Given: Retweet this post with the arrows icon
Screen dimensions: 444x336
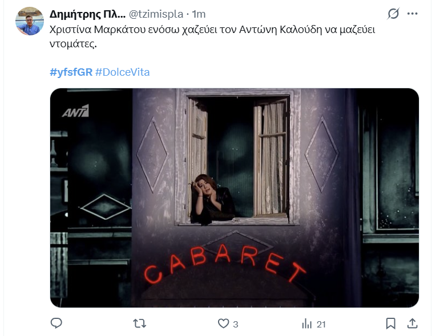Looking at the screenshot, I should click(x=140, y=323).
